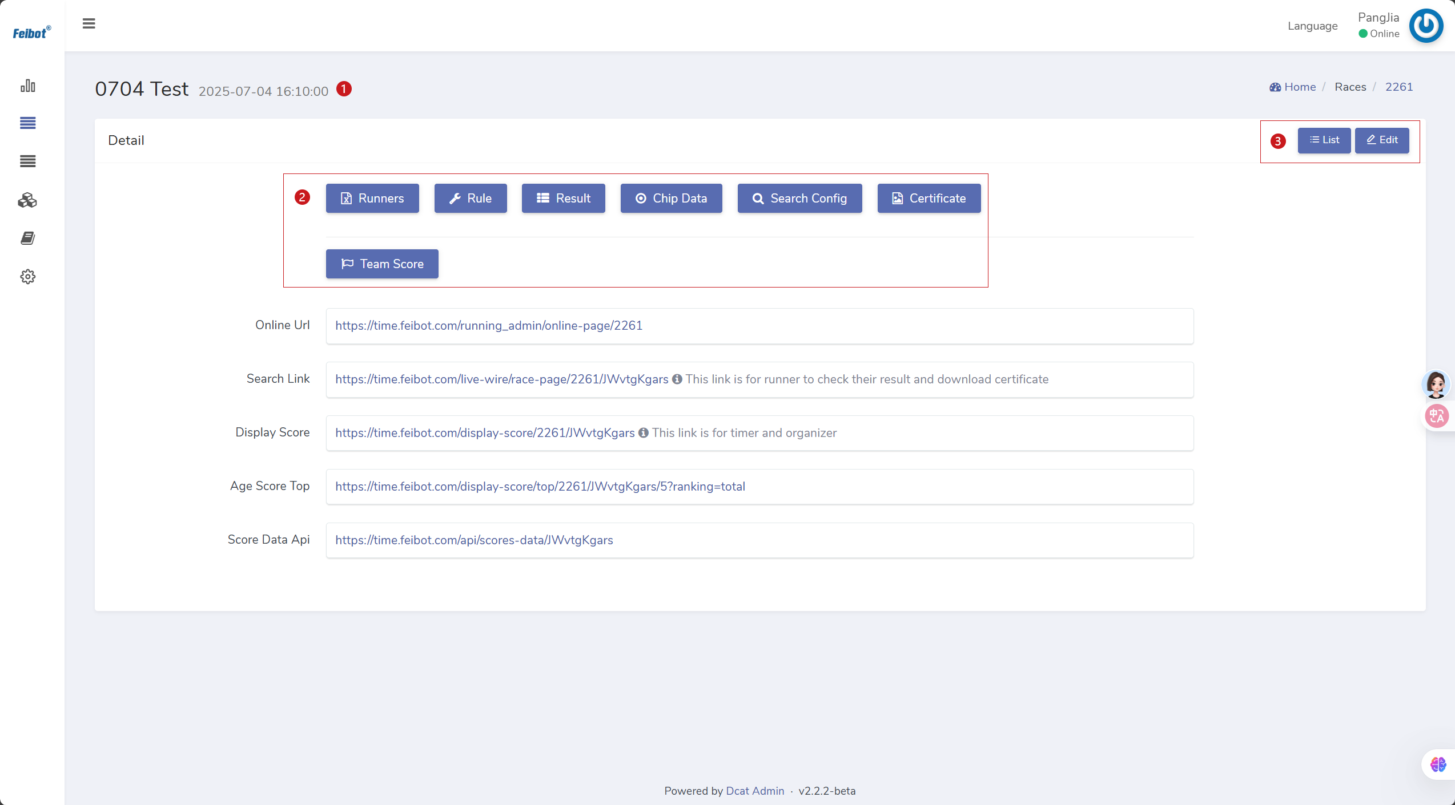Open the Search Link race-page URL
1455x805 pixels.
[502, 379]
